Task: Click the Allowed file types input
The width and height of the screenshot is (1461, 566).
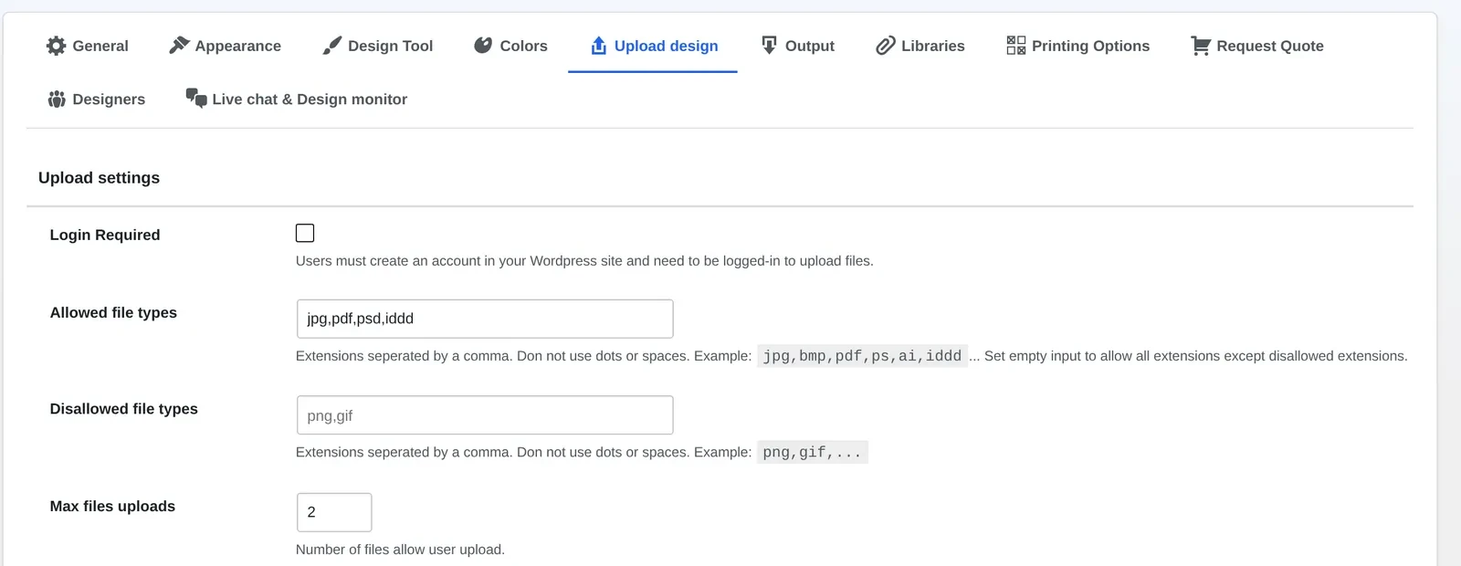Action: (x=485, y=319)
